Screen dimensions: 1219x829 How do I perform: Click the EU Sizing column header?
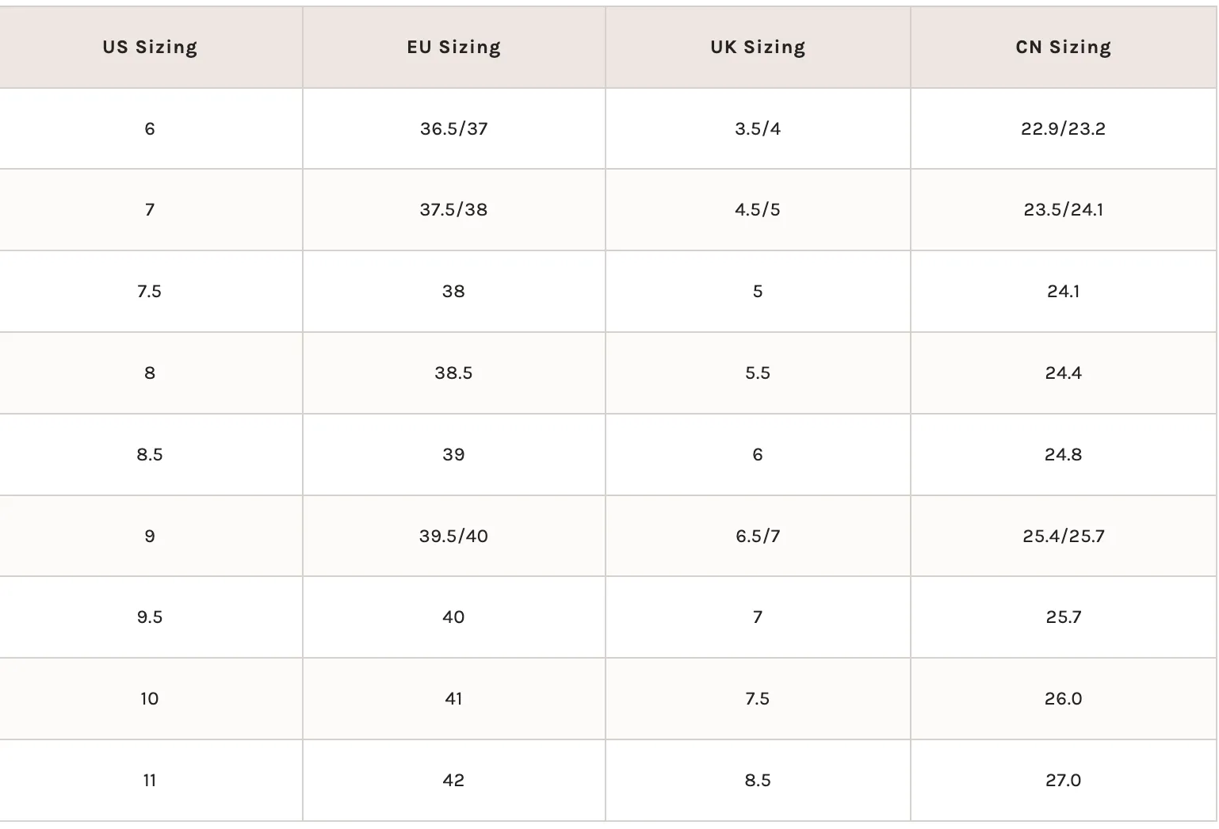(x=454, y=48)
